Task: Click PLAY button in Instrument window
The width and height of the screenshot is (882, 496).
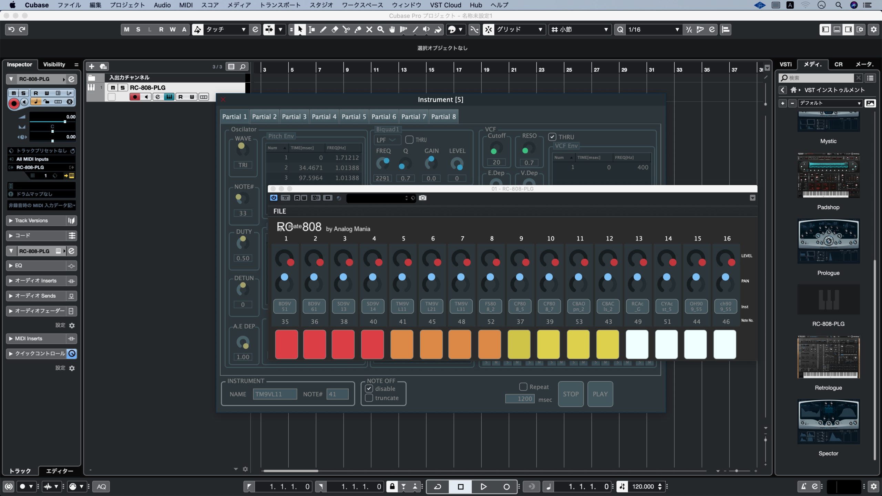Action: (600, 394)
